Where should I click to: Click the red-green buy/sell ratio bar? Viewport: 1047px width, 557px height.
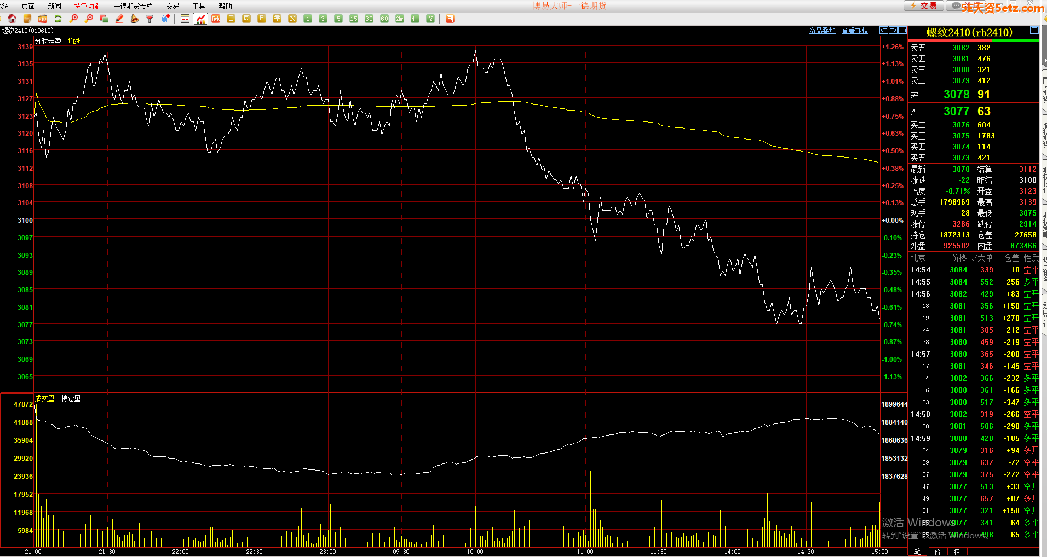point(973,40)
